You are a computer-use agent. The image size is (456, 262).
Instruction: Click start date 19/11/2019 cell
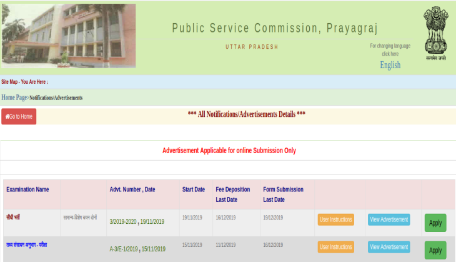coord(192,218)
